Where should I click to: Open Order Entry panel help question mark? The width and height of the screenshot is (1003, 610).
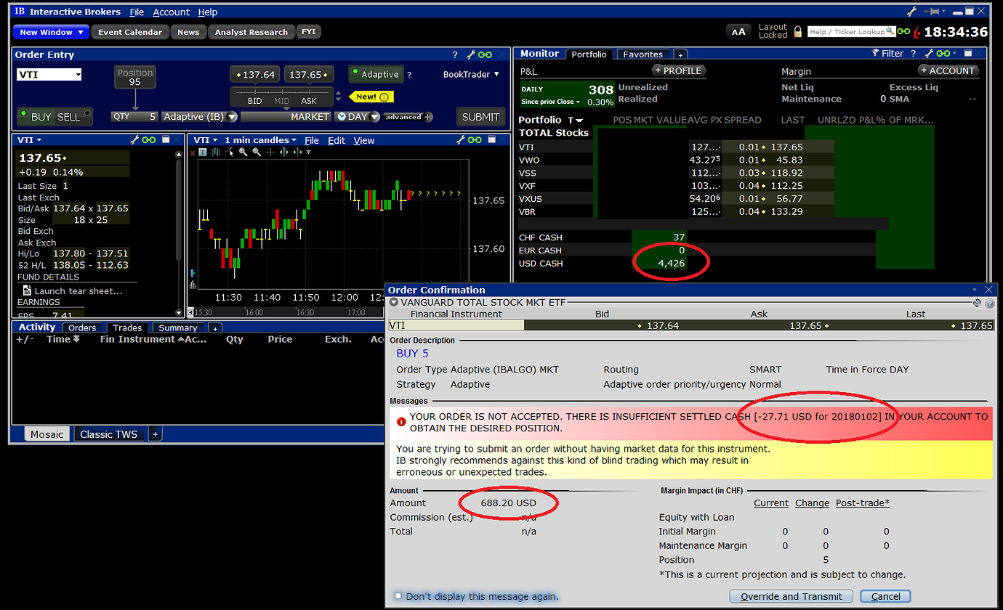tap(455, 55)
